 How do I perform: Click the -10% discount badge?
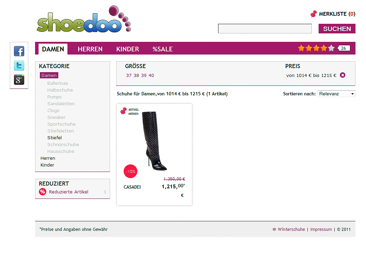click(131, 171)
